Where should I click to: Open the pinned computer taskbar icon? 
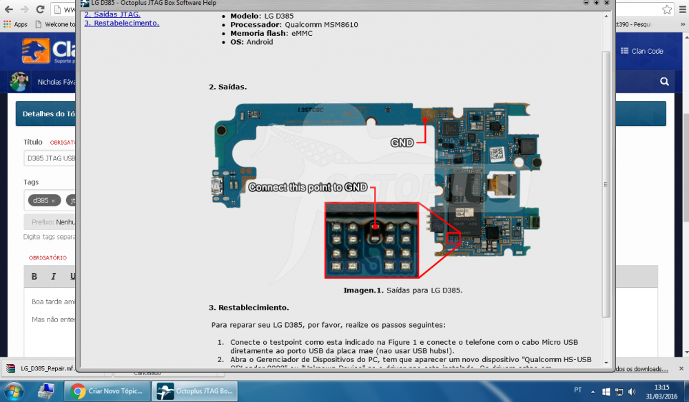click(45, 390)
